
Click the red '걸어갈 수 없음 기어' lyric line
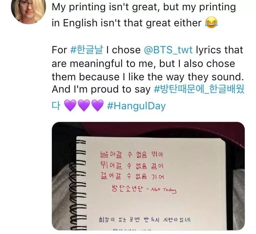pyautogui.click(x=132, y=176)
